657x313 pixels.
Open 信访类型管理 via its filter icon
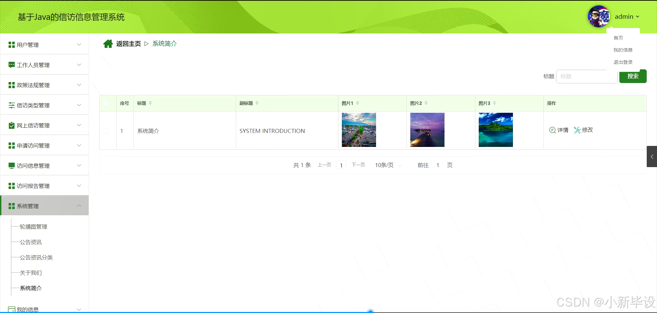pyautogui.click(x=11, y=105)
